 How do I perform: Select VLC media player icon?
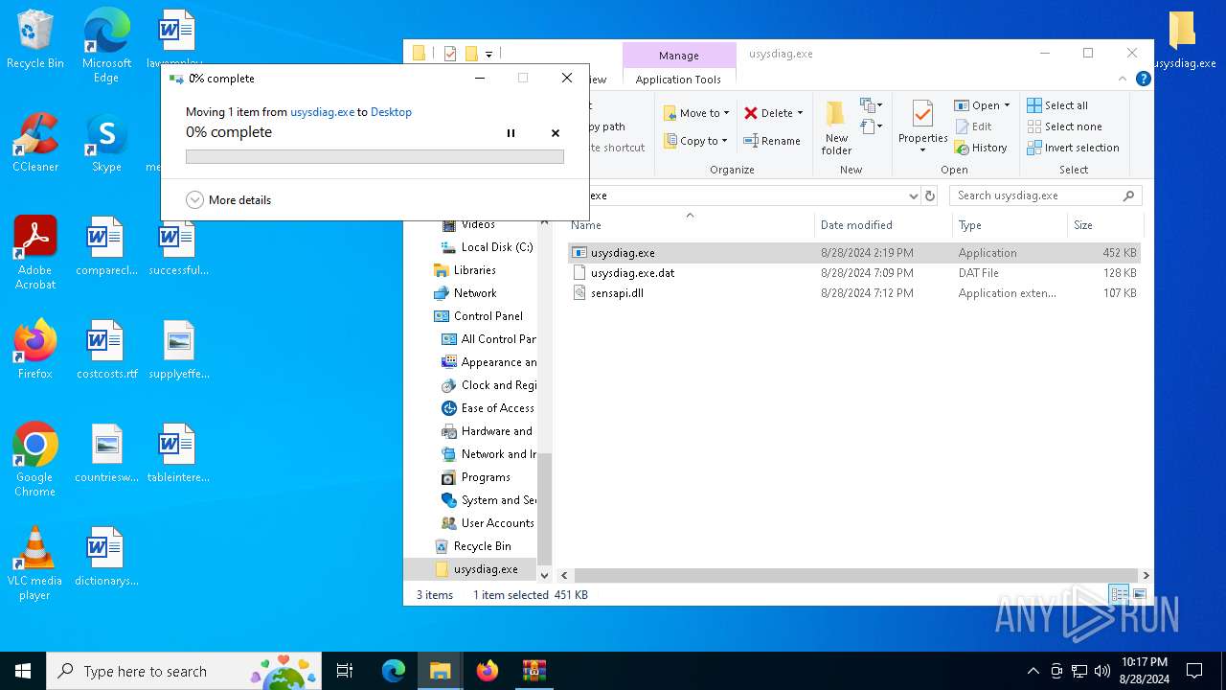pyautogui.click(x=35, y=563)
